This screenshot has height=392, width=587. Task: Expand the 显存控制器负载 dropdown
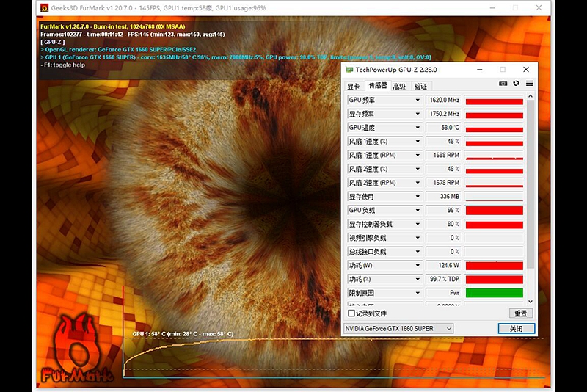tap(418, 224)
